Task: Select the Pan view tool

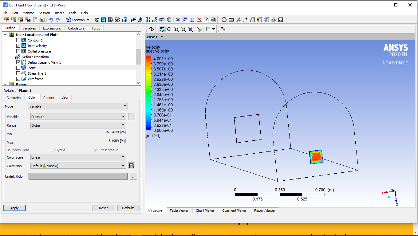Action: coord(169,29)
